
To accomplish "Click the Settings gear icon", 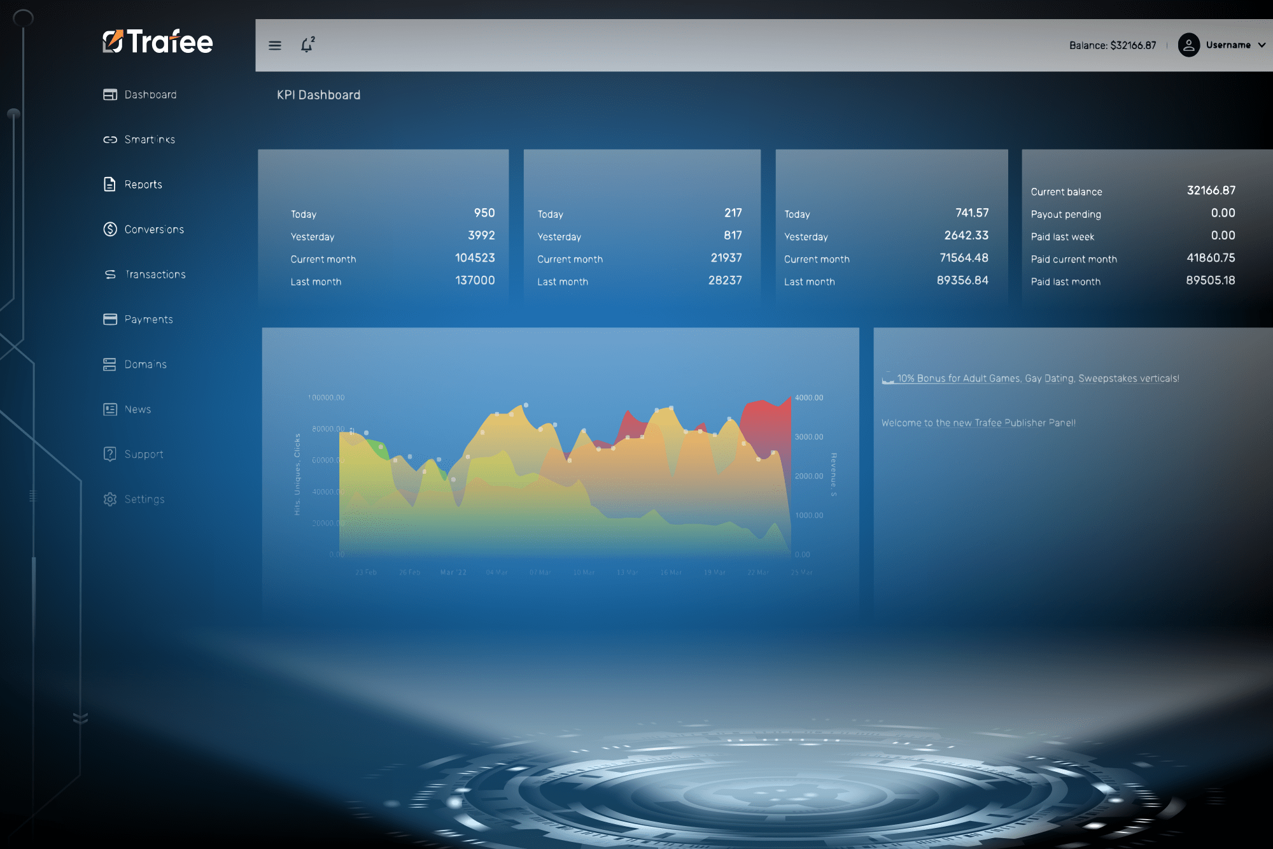I will tap(110, 499).
